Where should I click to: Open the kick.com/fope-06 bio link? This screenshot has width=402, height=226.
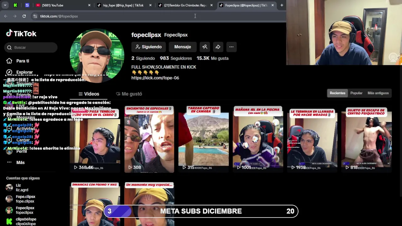155,78
